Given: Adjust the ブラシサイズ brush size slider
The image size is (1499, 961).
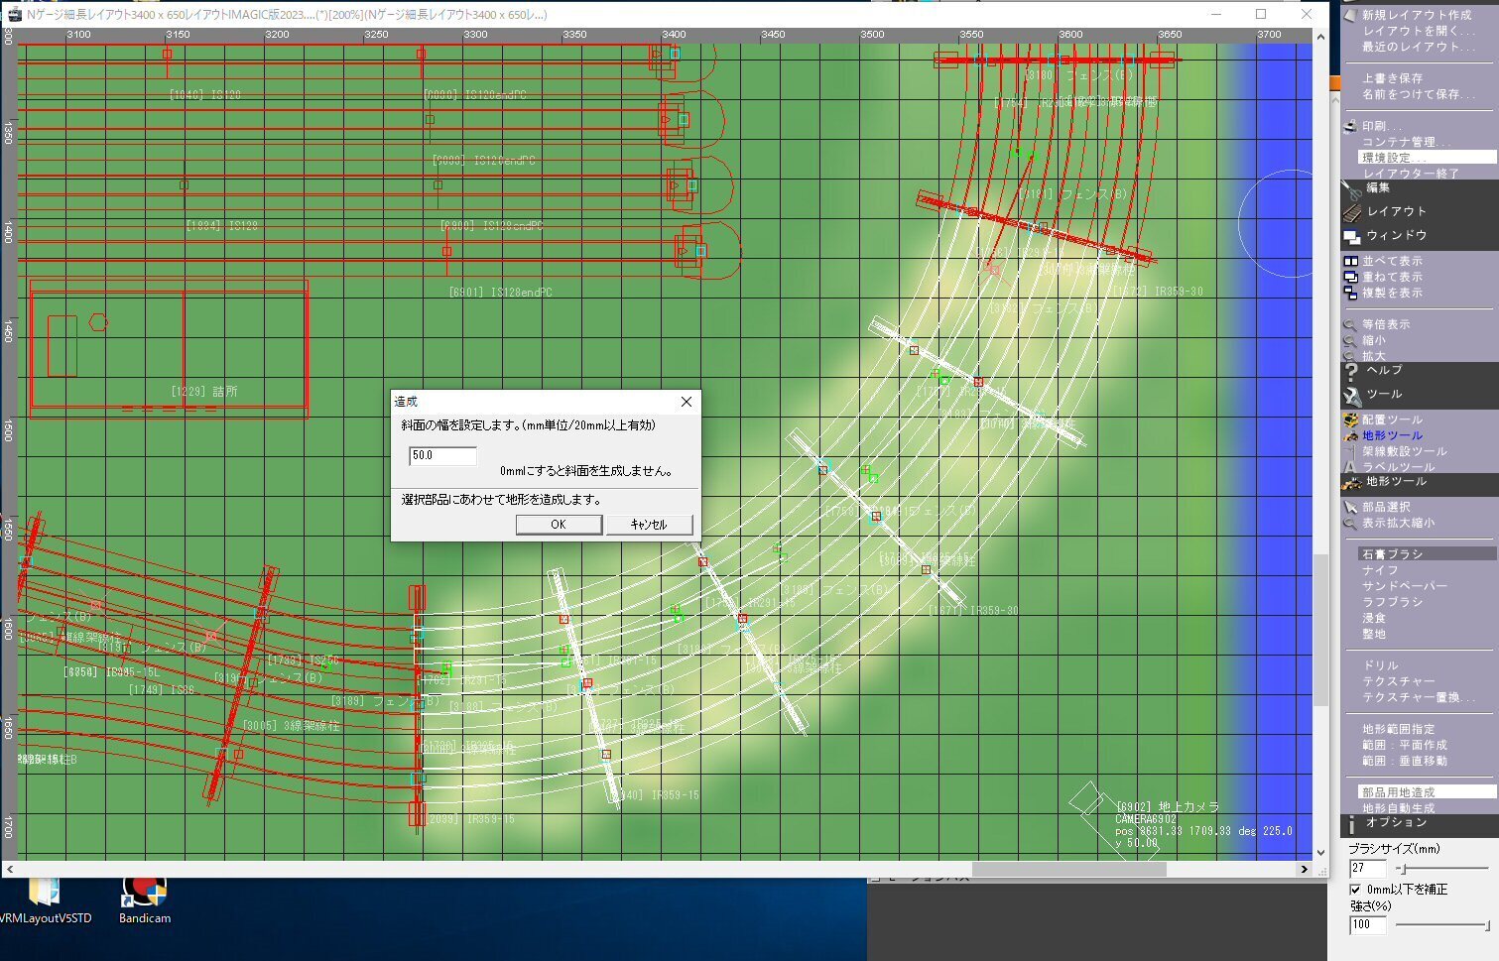Looking at the screenshot, I should coord(1401,869).
